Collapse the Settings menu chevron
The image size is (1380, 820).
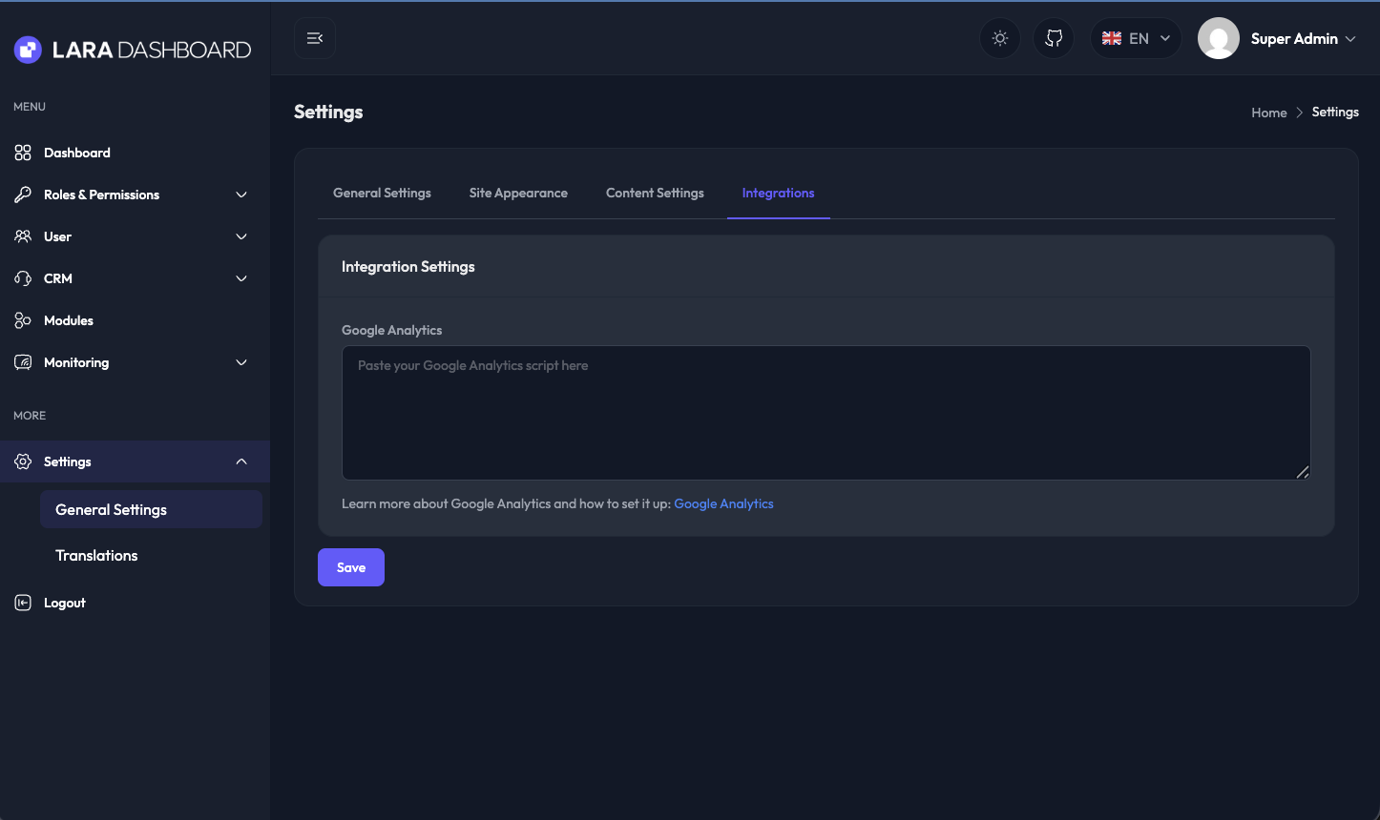pos(241,461)
